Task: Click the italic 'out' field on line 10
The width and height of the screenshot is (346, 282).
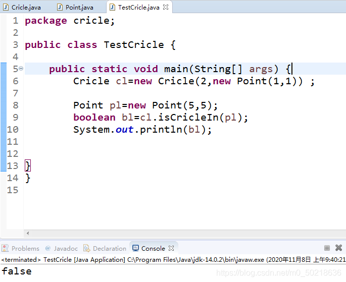Action: [x=124, y=130]
